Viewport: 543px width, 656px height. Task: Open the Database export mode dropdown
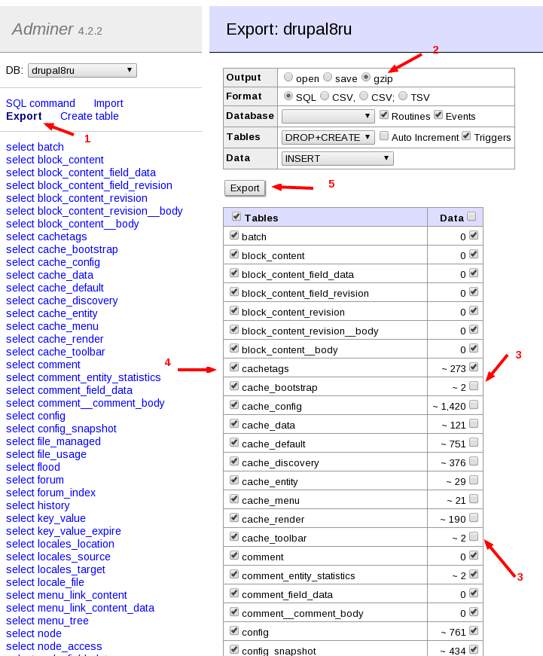328,116
